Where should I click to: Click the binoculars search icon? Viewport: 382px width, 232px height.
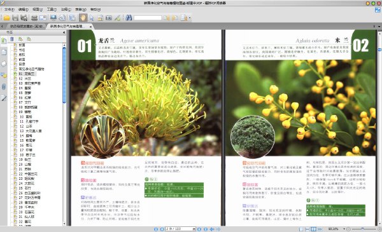coord(129,18)
